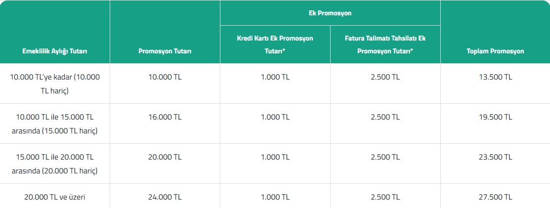Screen dimensions: 550x208
Task: Select the 15.000 TL ile 20.000 TL row label
Action: point(55,164)
